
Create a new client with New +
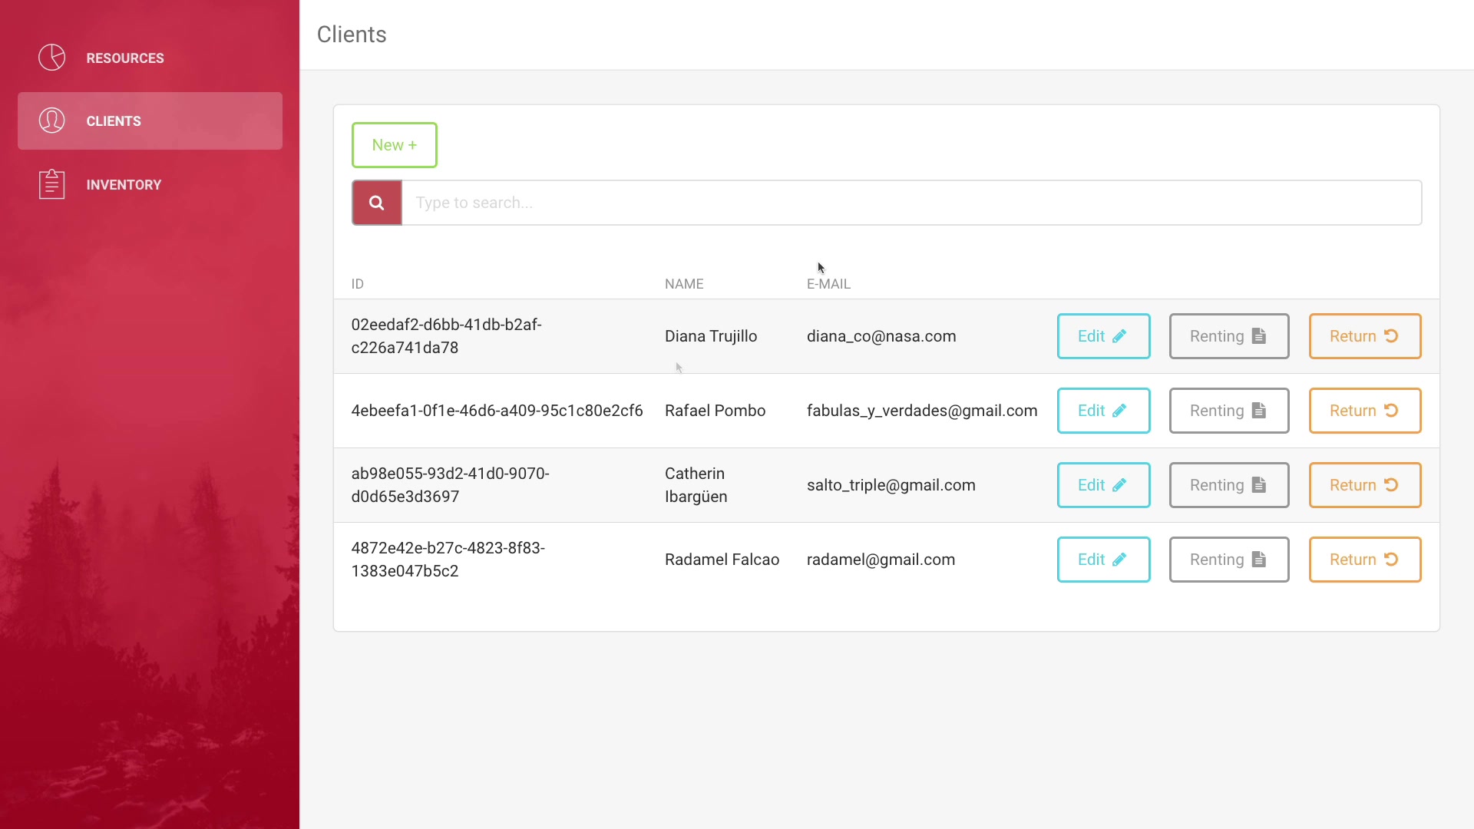pos(394,145)
